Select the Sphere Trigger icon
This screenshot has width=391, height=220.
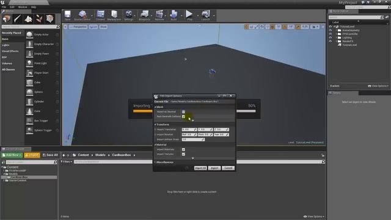pyautogui.click(x=29, y=130)
